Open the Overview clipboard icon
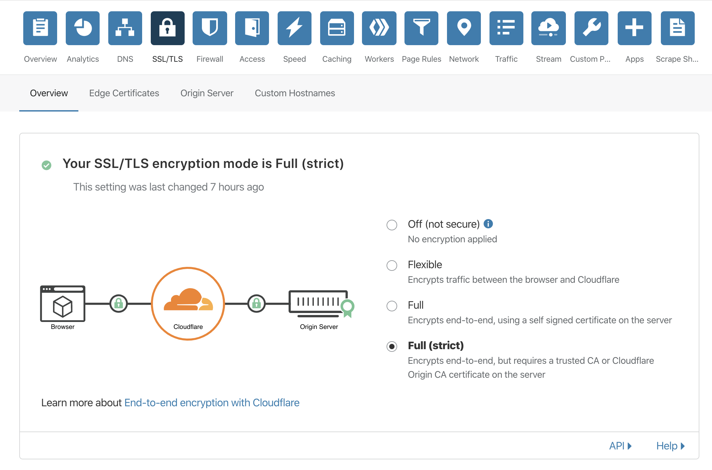This screenshot has width=712, height=470. point(40,28)
